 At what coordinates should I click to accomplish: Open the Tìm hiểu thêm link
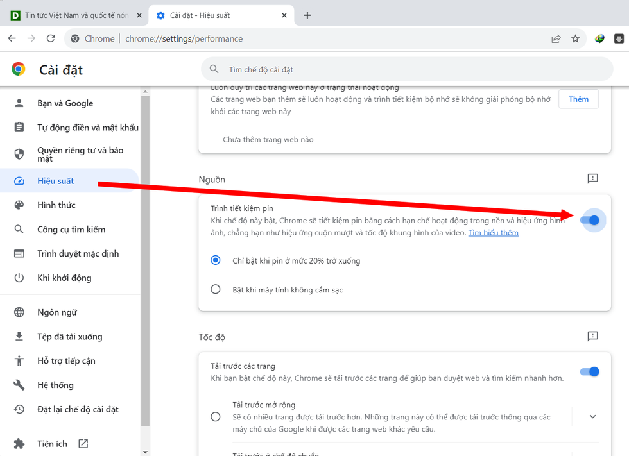(492, 232)
